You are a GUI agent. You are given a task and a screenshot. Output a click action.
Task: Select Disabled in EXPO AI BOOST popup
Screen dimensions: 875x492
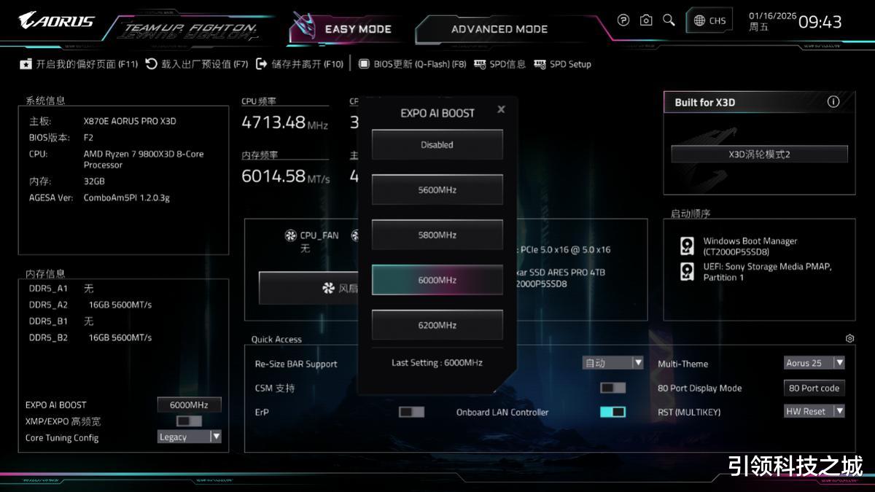437,144
